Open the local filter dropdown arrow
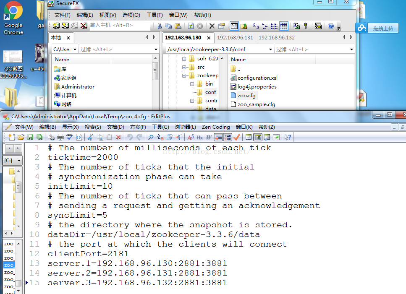Viewport: 406px width, 294px height. coord(156,49)
